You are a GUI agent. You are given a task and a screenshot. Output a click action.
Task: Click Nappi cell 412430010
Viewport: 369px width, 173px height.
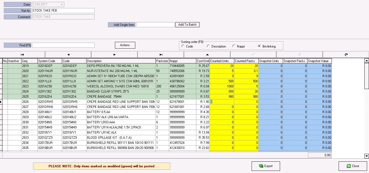pos(182,148)
